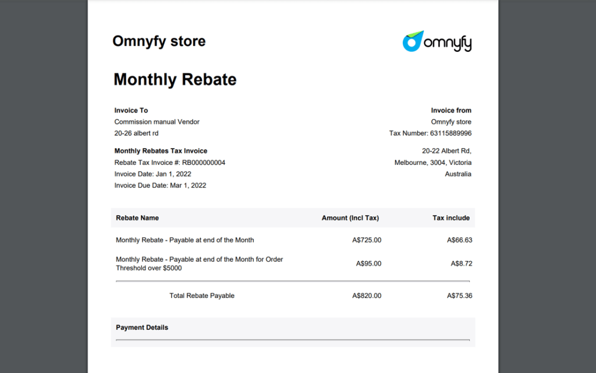This screenshot has width=596, height=373.
Task: Click 'Amount (Incl Tax)' column header
Action: click(350, 218)
